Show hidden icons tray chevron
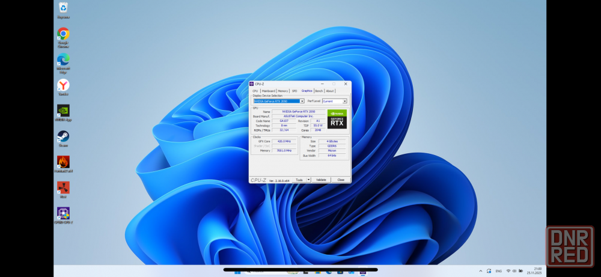 [x=480, y=271]
